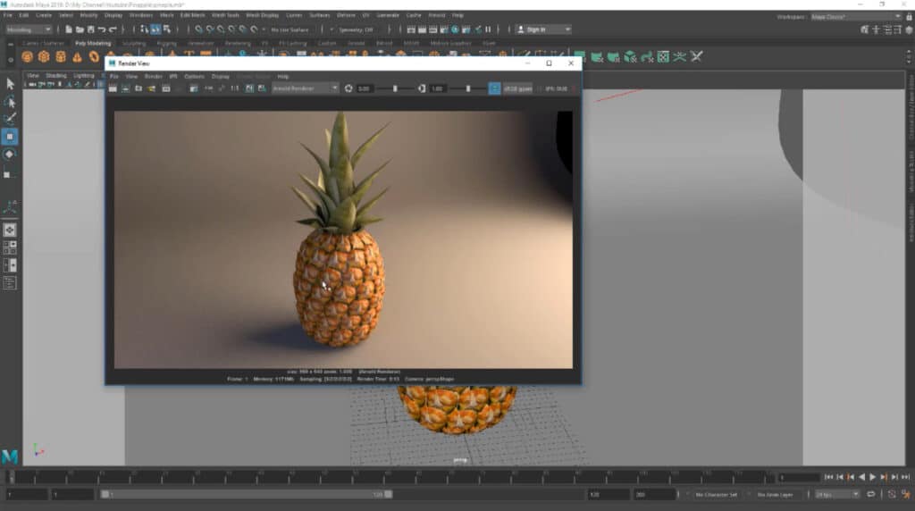Image resolution: width=915 pixels, height=511 pixels.
Task: Click the exposure slider in Render View
Action: click(394, 88)
